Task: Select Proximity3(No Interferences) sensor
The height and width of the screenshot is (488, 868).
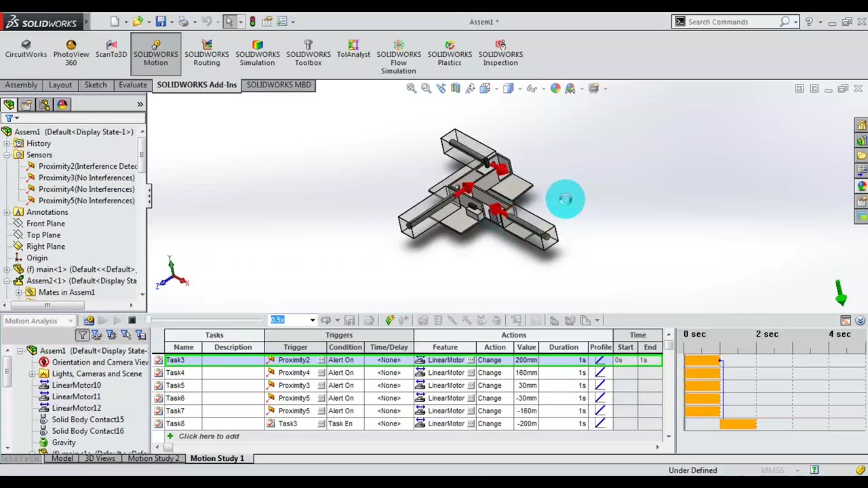Action: point(86,178)
